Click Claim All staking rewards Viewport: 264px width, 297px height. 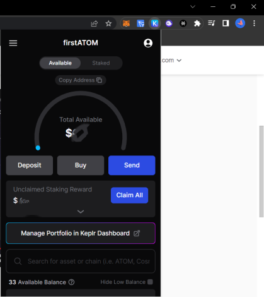point(129,195)
